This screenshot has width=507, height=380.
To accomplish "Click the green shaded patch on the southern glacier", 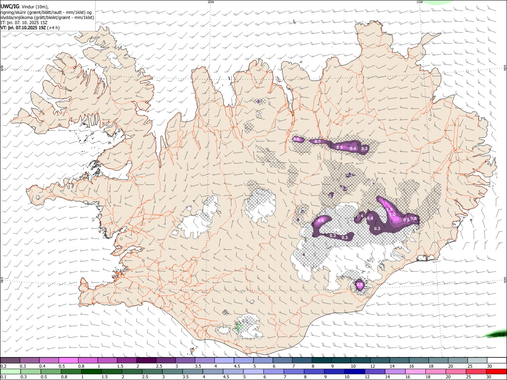I will click(238, 327).
